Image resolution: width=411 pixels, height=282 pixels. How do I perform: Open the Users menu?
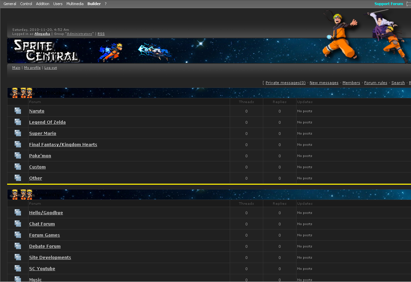58,4
